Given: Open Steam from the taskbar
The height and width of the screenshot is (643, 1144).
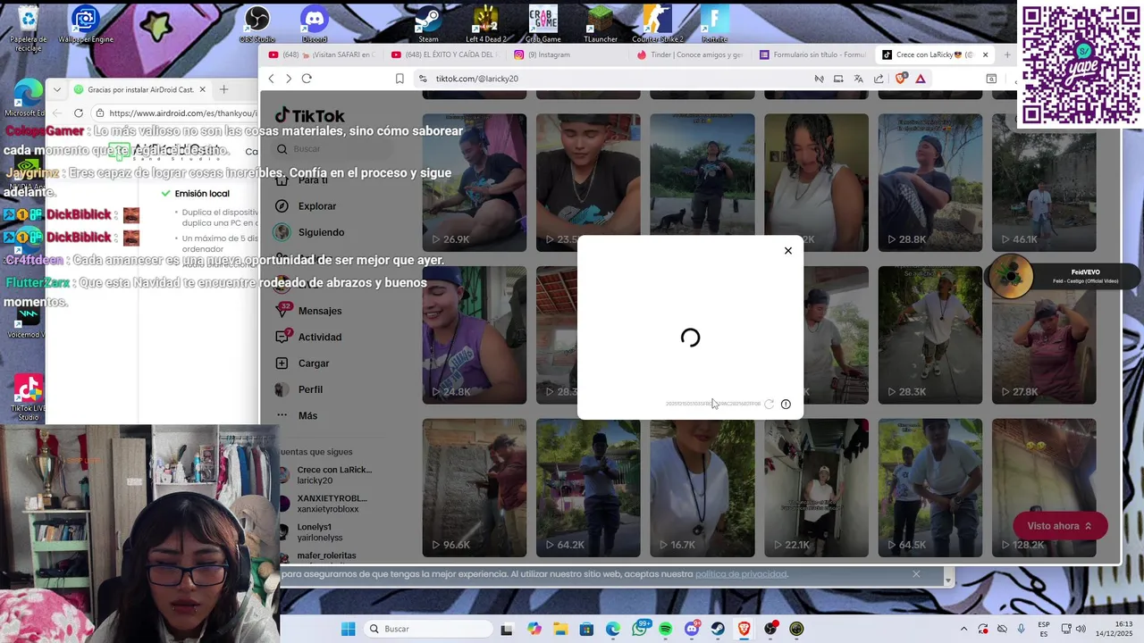Looking at the screenshot, I should pyautogui.click(x=718, y=629).
